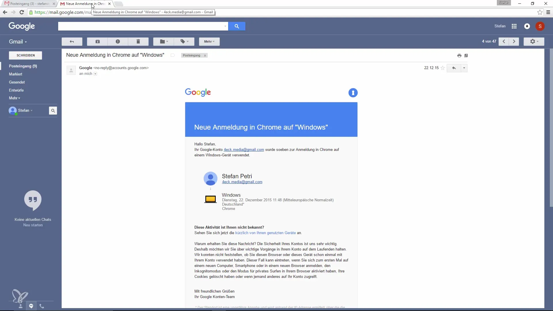The height and width of the screenshot is (311, 553).
Task: Open the labels tag dropdown
Action: pyautogui.click(x=184, y=42)
